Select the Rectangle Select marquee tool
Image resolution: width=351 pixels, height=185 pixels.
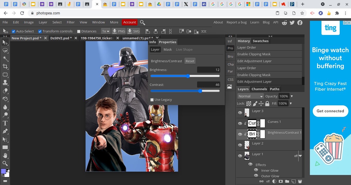(x=5, y=75)
